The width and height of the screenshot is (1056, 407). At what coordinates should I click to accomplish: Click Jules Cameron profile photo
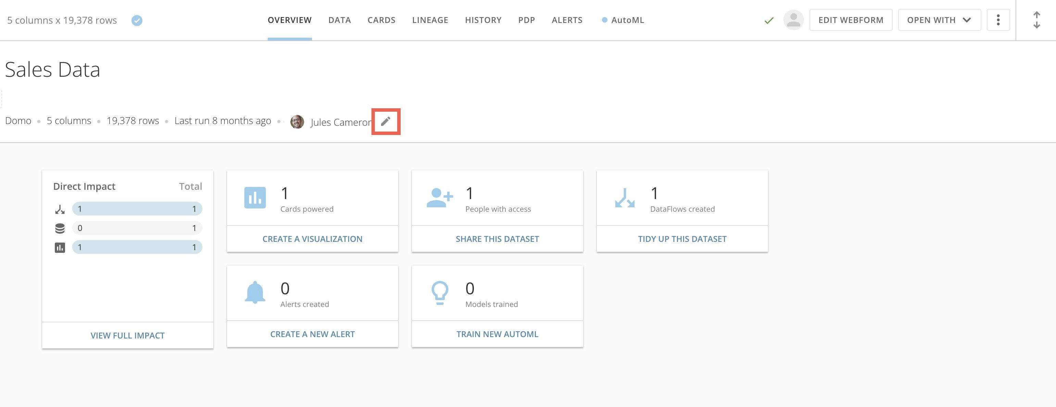[297, 122]
